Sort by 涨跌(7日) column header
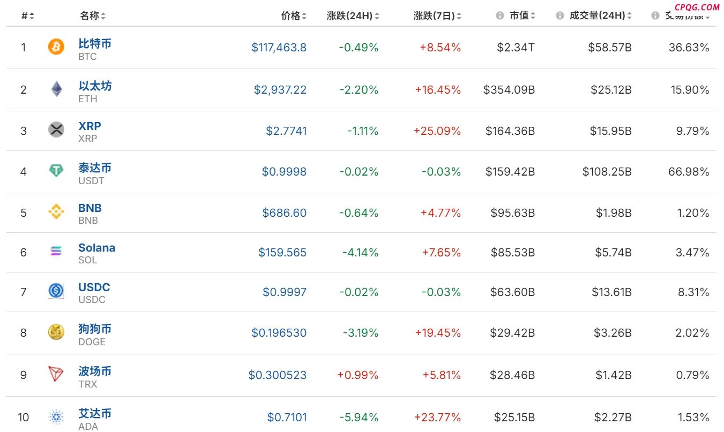Viewport: 724px width, 432px height. tap(437, 16)
